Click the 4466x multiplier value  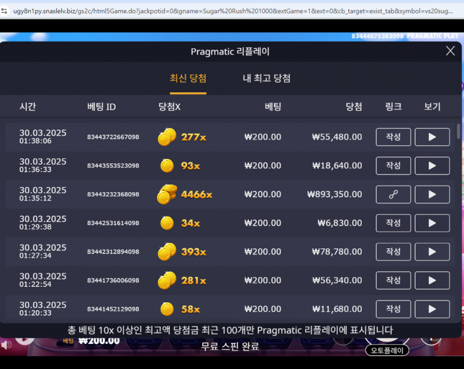point(197,195)
